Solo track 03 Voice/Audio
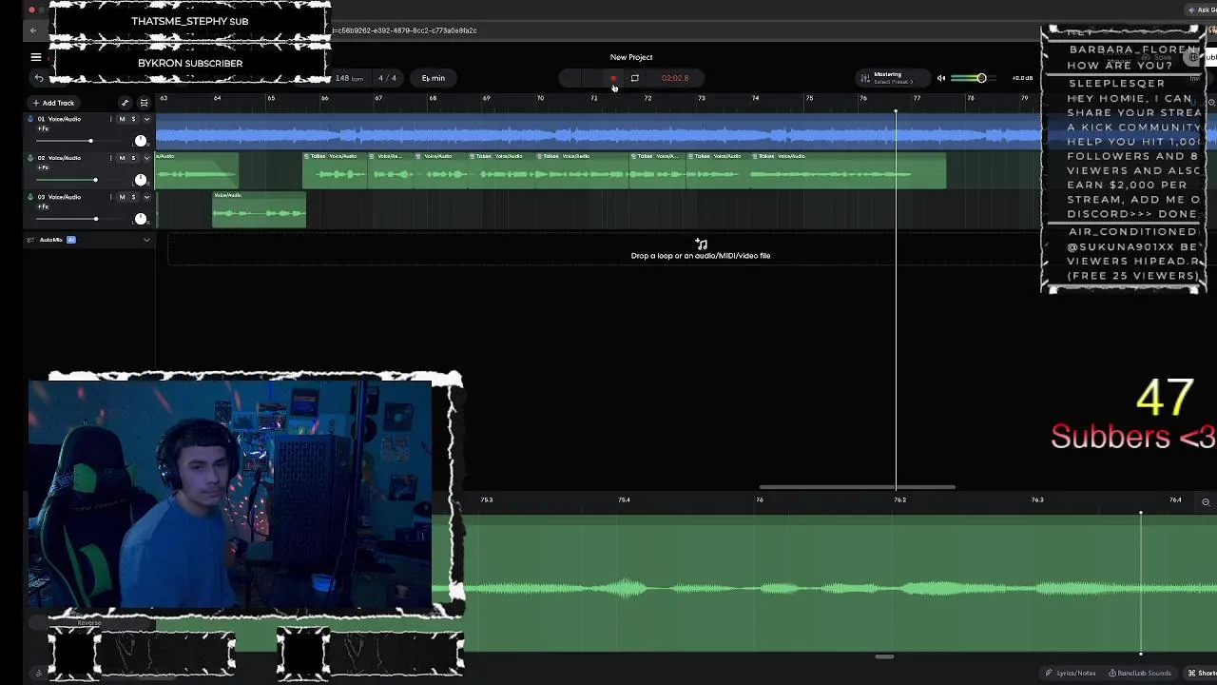This screenshot has width=1217, height=685. coord(133,197)
